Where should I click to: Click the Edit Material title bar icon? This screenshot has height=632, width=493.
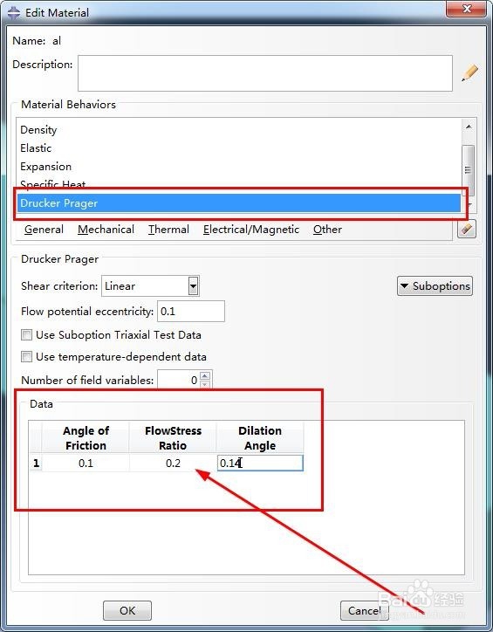click(x=14, y=12)
